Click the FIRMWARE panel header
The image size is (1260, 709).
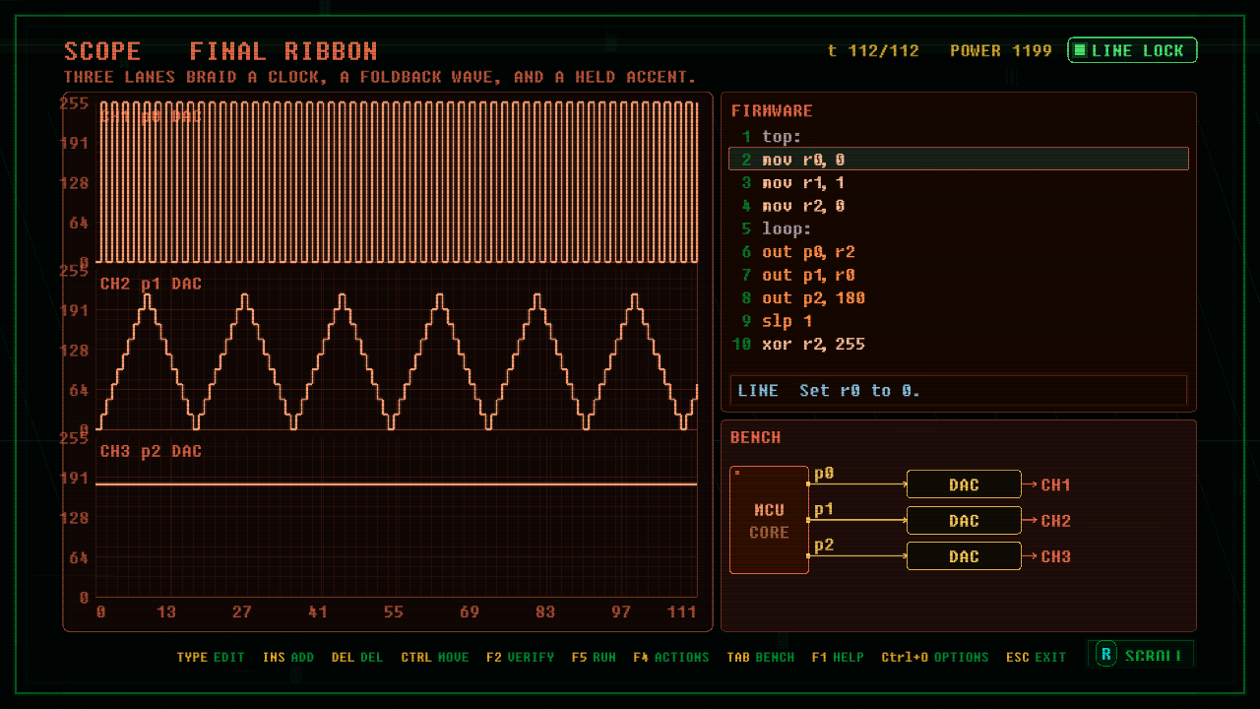coord(772,110)
